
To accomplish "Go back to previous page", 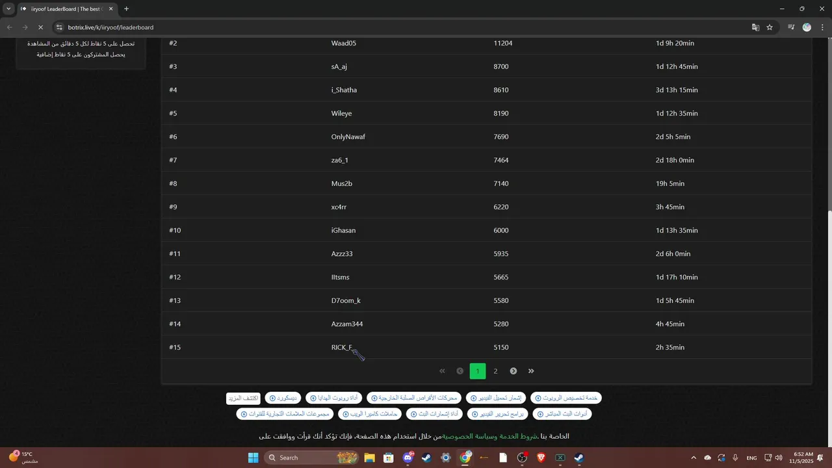I will [9, 27].
